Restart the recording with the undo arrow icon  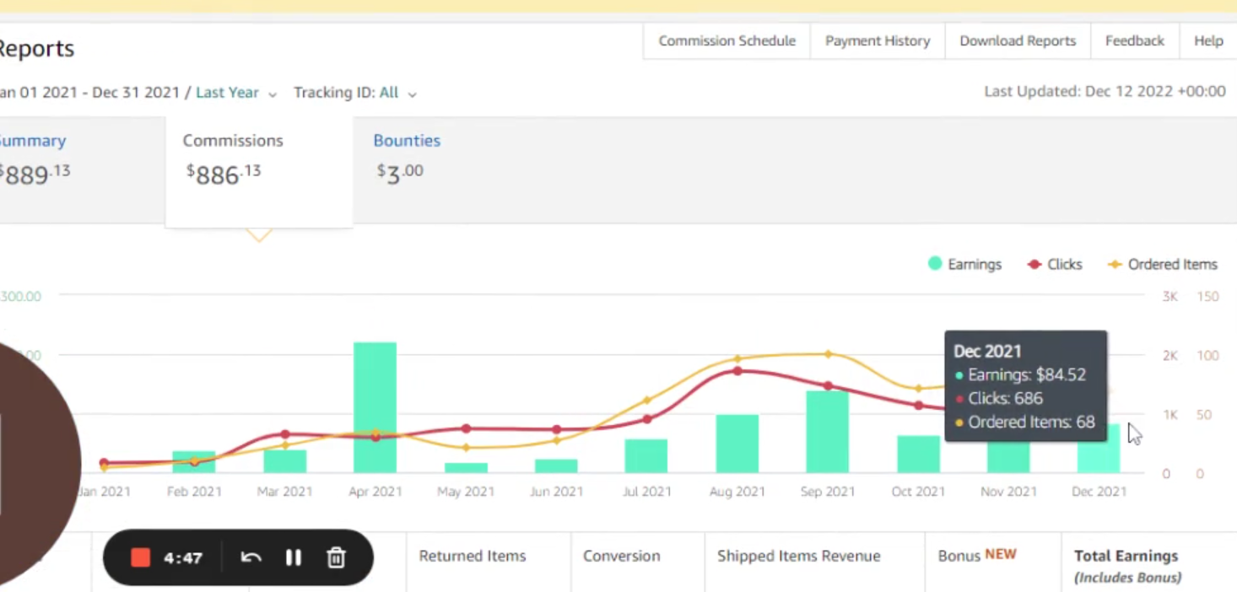[251, 557]
